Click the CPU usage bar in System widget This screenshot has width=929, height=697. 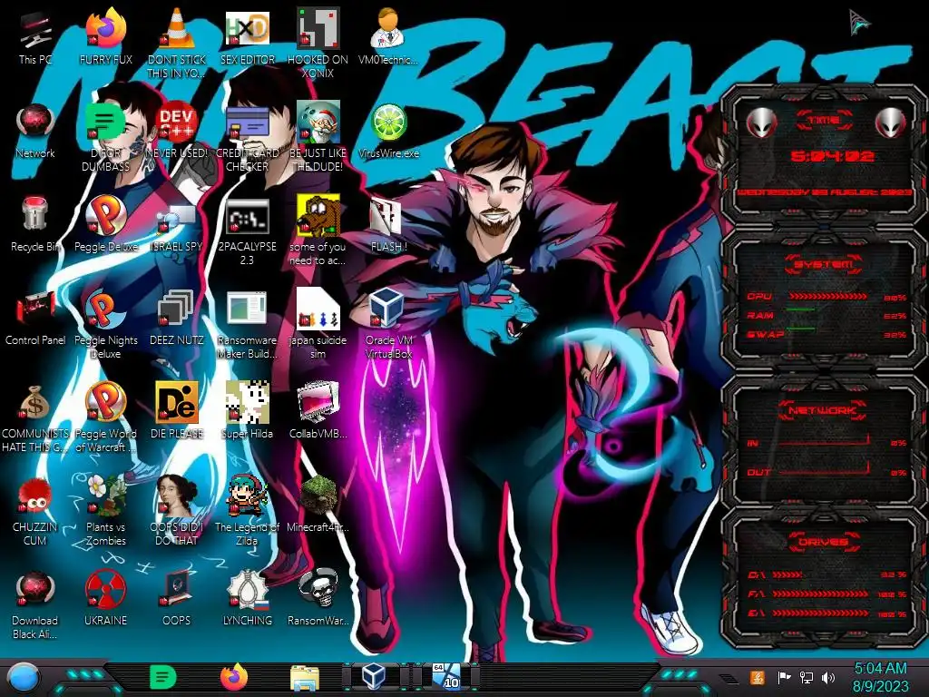(x=828, y=297)
